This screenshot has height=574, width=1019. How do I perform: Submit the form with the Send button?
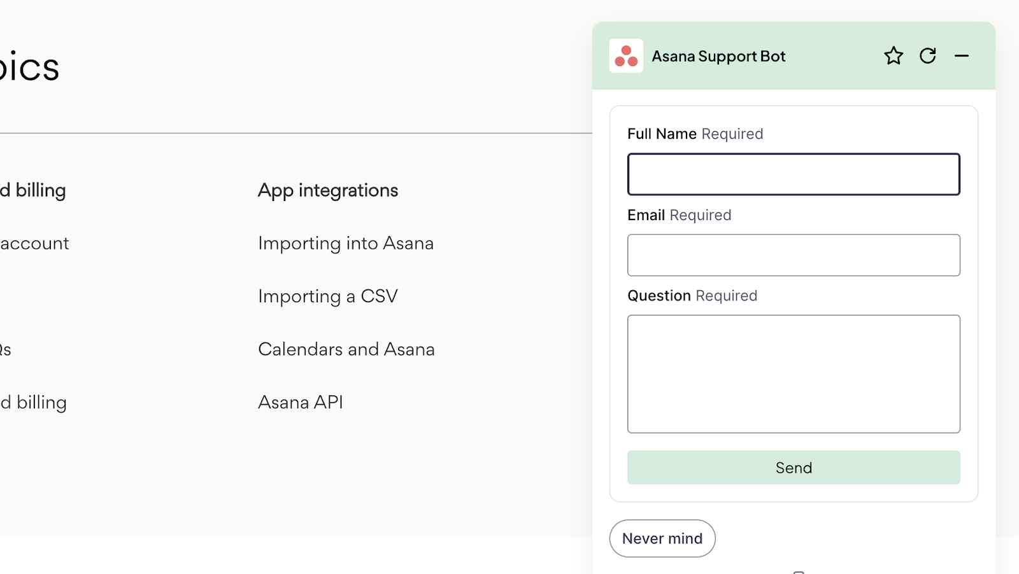point(794,468)
